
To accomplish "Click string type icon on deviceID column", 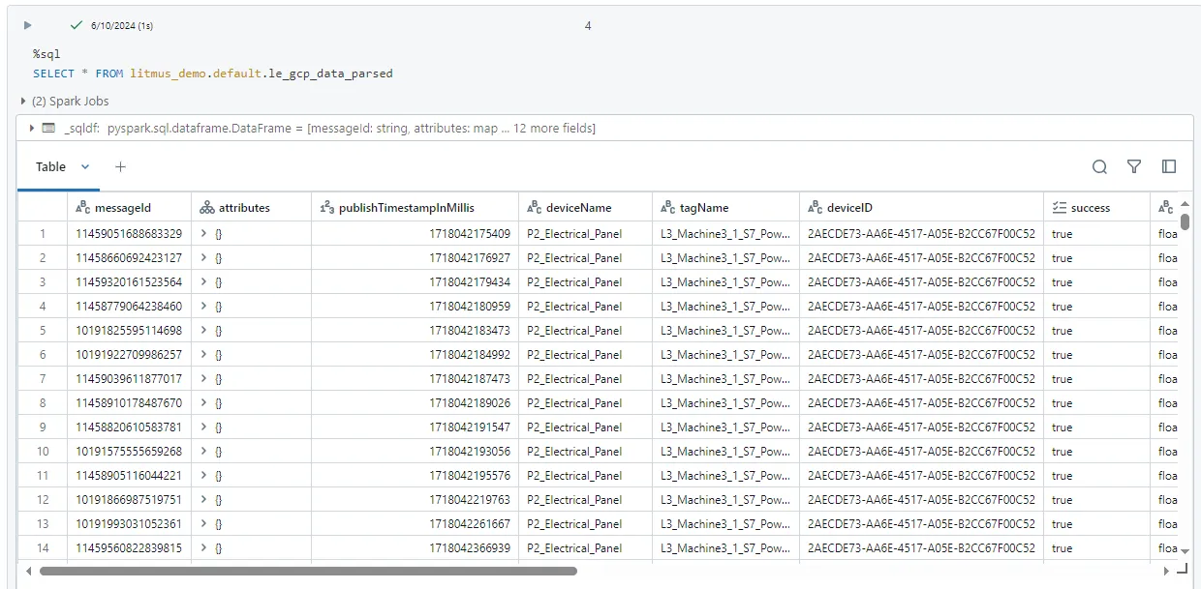I will (815, 207).
